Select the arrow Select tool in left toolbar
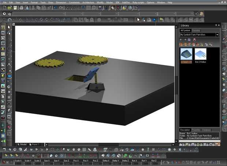The image size is (227, 166). (x=9, y=27)
